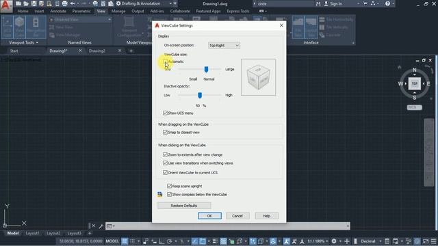Click the new drawing plus tab button

coord(131,51)
